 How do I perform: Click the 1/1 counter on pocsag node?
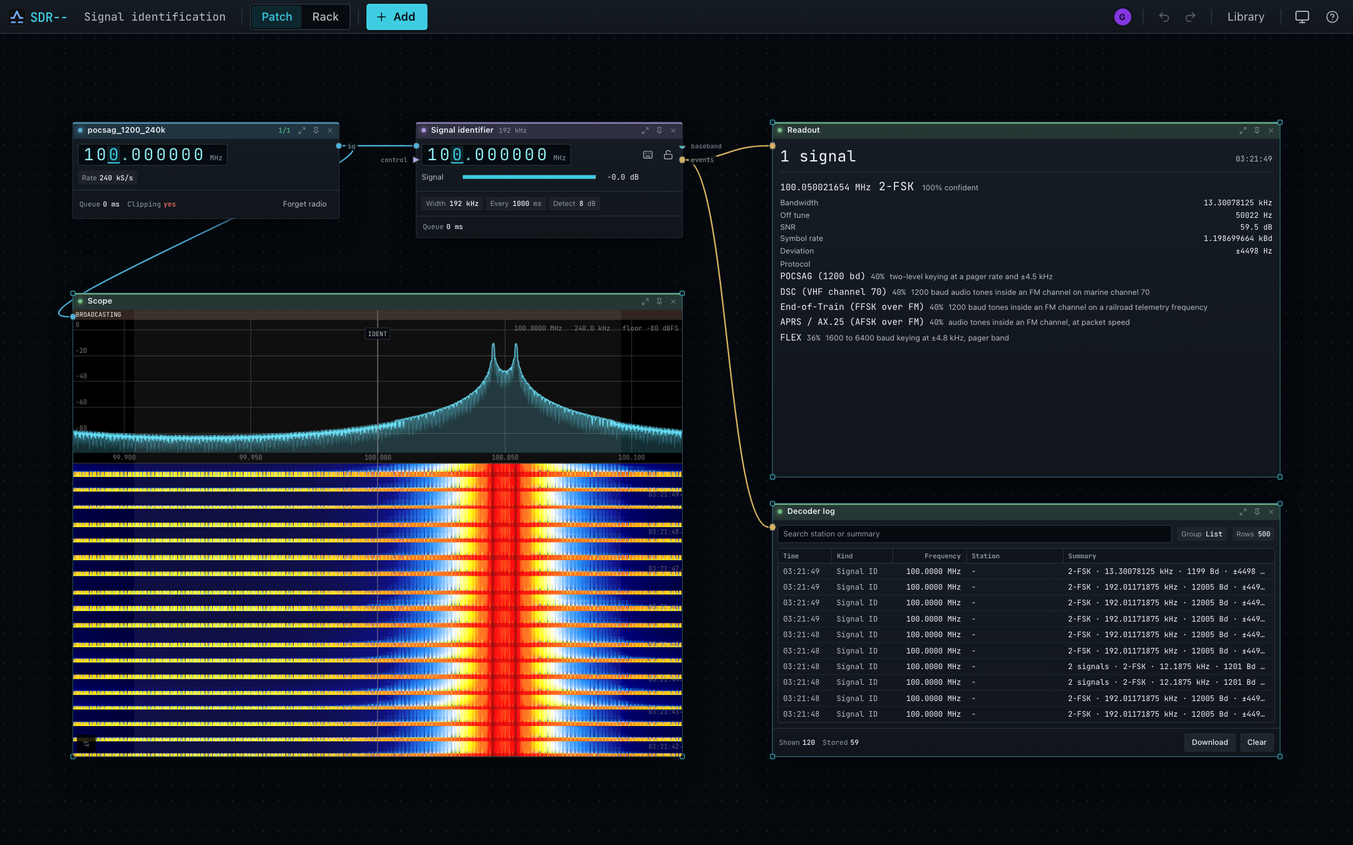(x=284, y=130)
